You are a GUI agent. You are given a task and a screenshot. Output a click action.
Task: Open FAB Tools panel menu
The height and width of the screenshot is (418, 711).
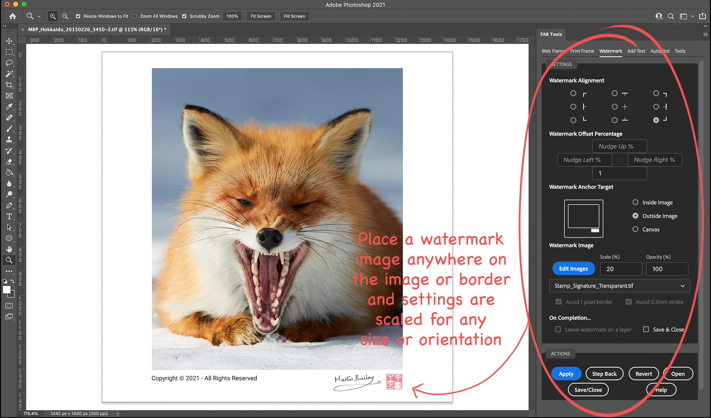(x=705, y=34)
